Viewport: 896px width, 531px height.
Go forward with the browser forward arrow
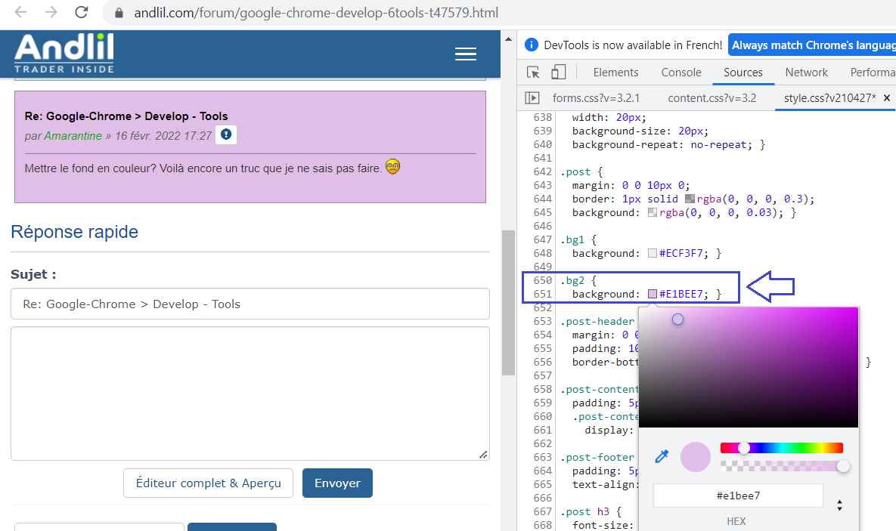click(x=51, y=12)
